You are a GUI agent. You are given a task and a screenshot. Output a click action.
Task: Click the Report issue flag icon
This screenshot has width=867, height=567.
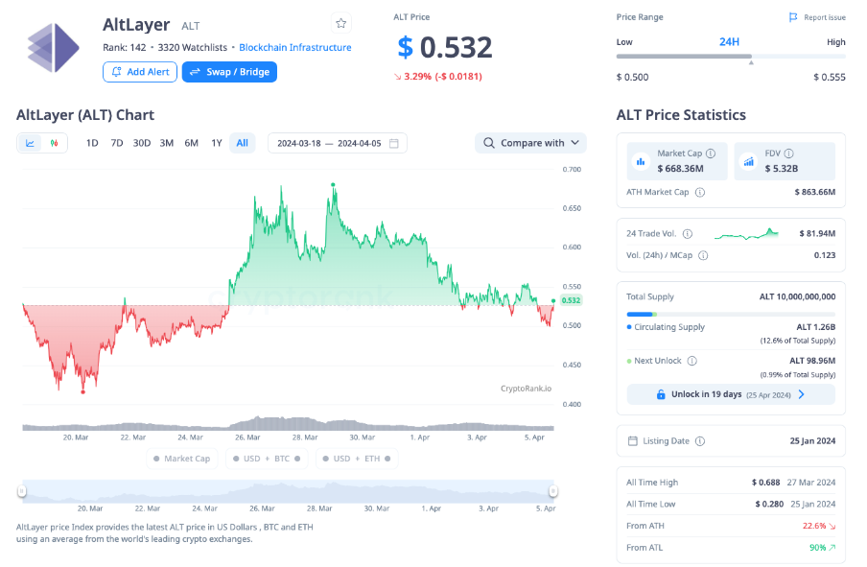[793, 17]
